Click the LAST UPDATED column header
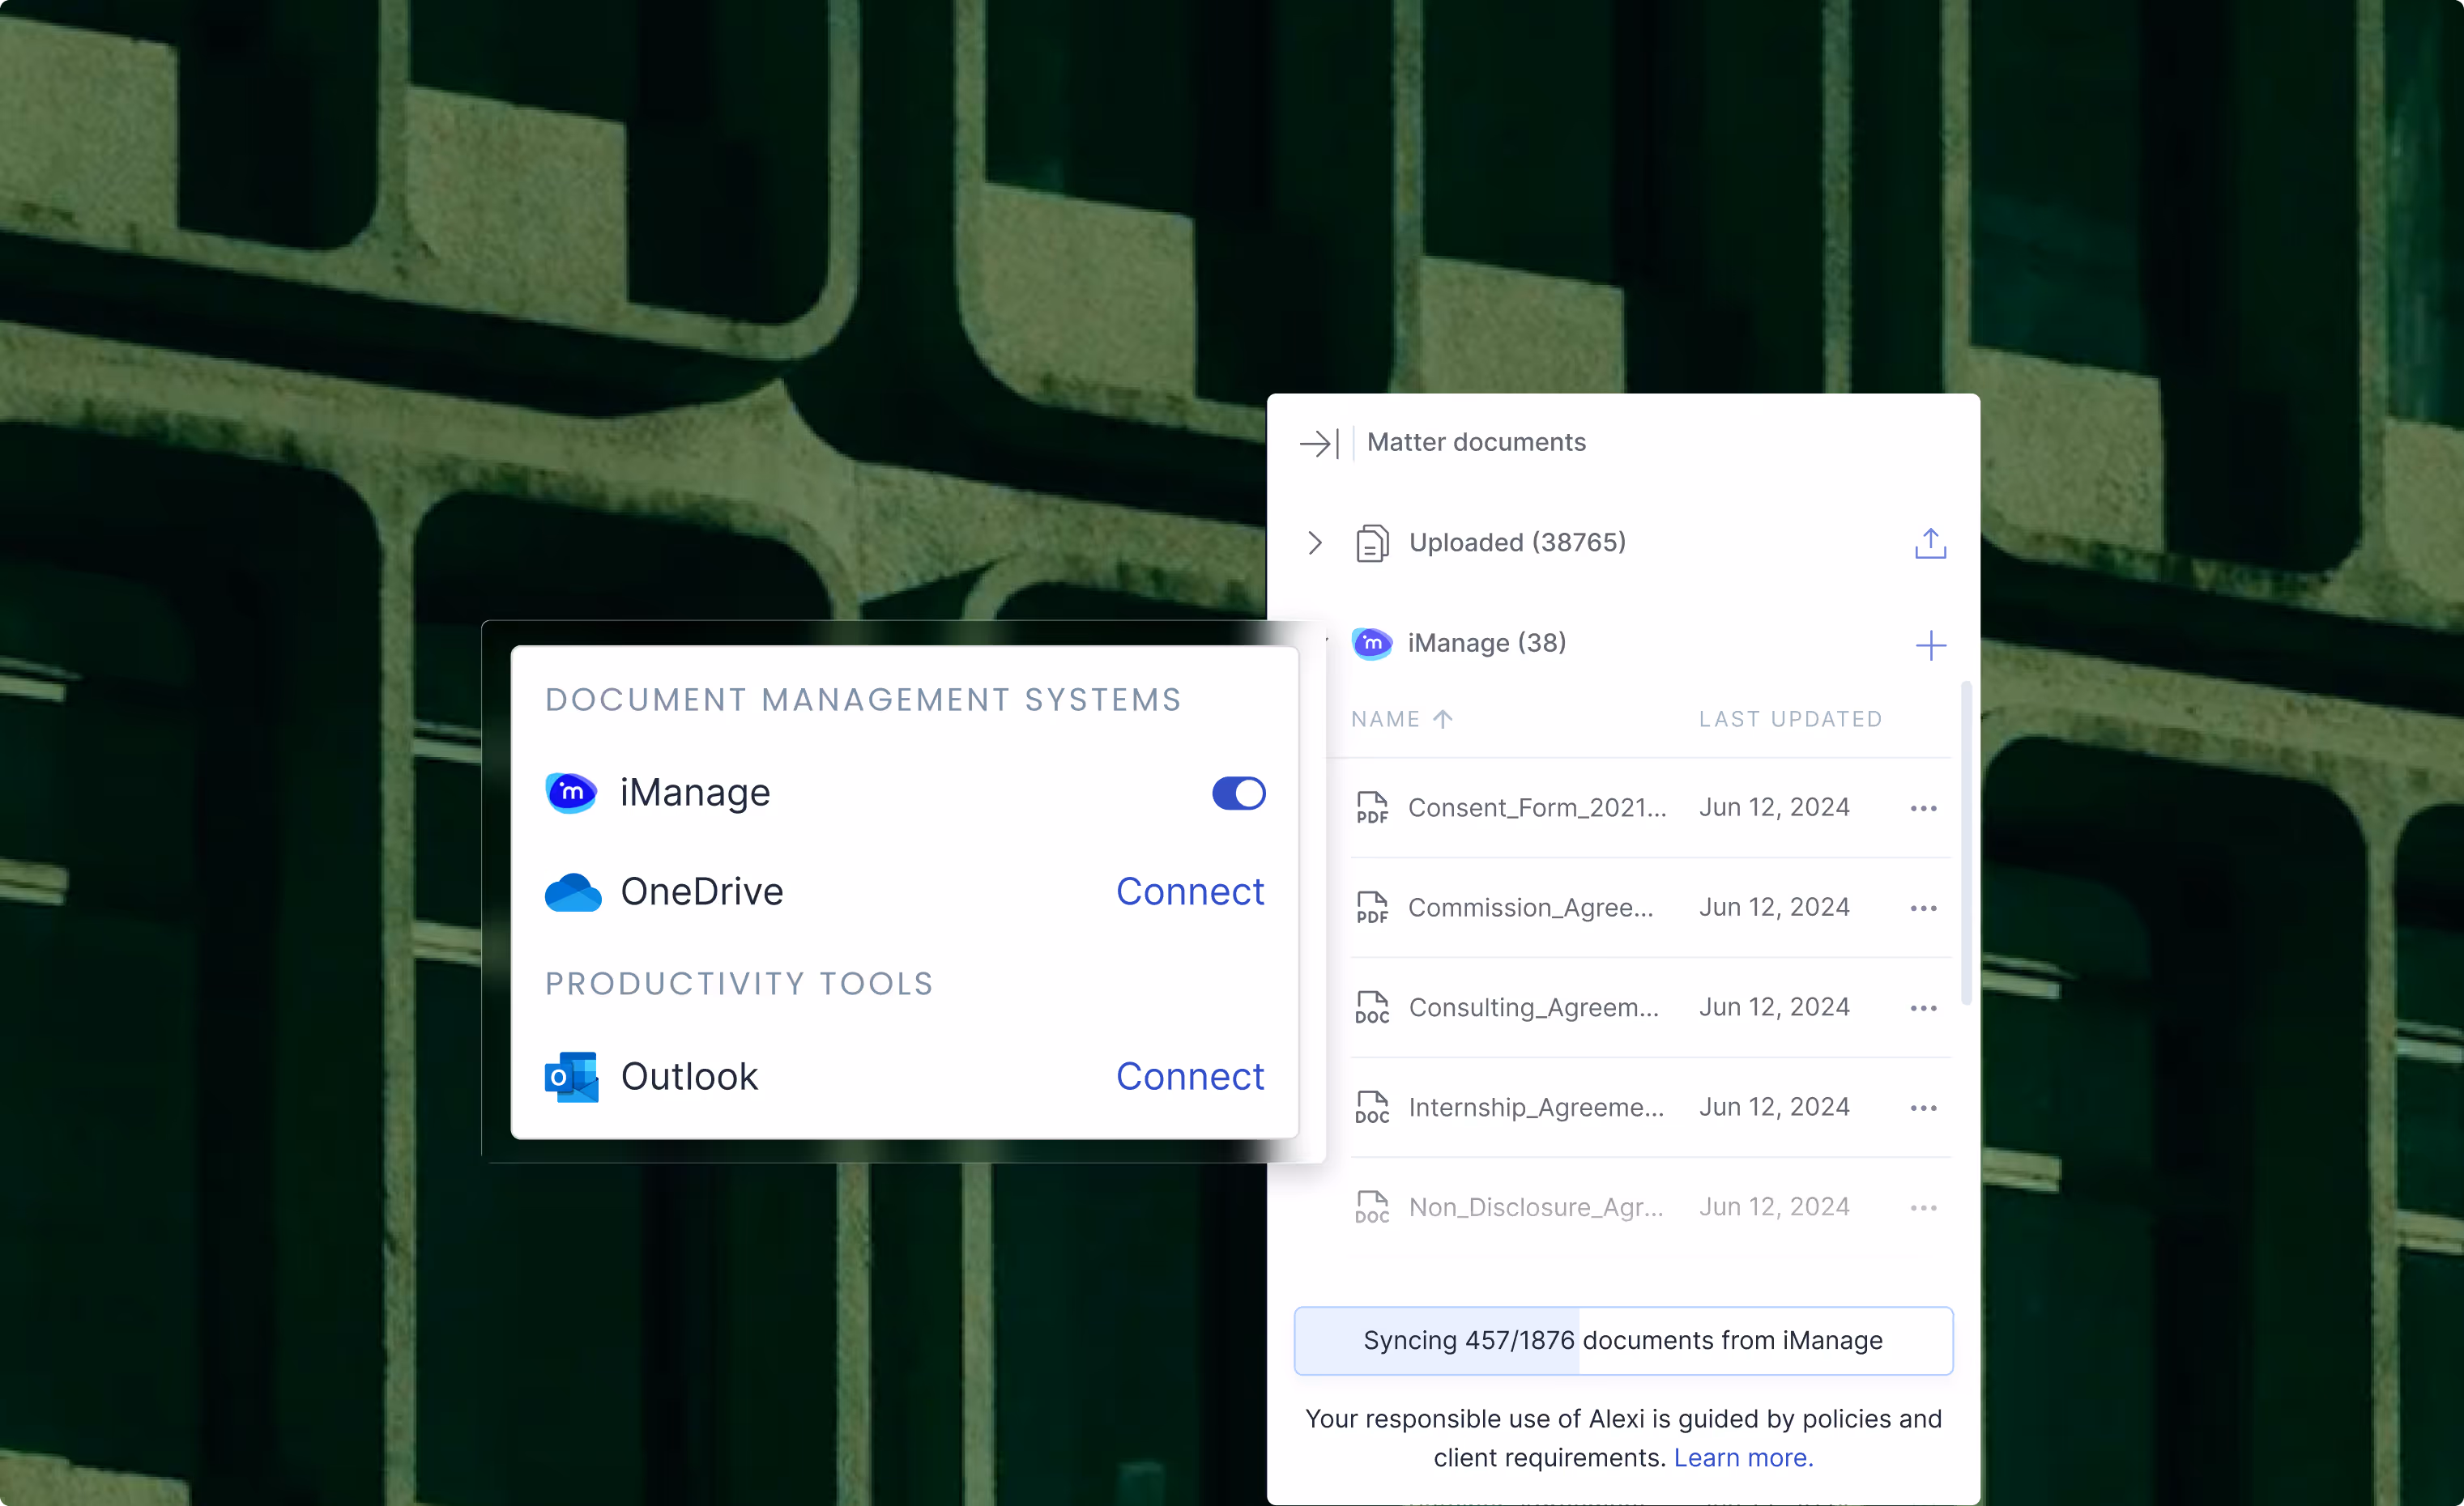 point(1791,718)
